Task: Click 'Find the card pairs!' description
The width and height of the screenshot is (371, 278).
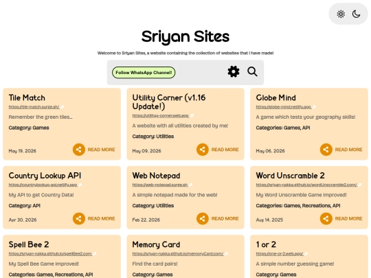Action: point(155,264)
